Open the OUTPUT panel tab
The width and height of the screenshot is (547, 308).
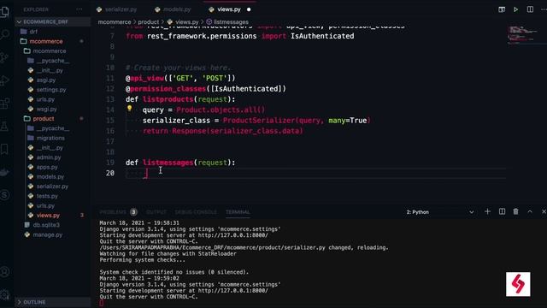click(x=156, y=212)
